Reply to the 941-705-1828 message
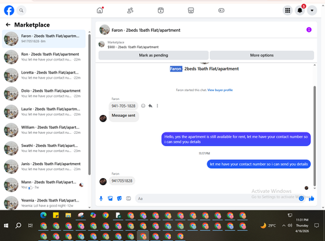Viewport: 325px width, 241px height. point(150,106)
